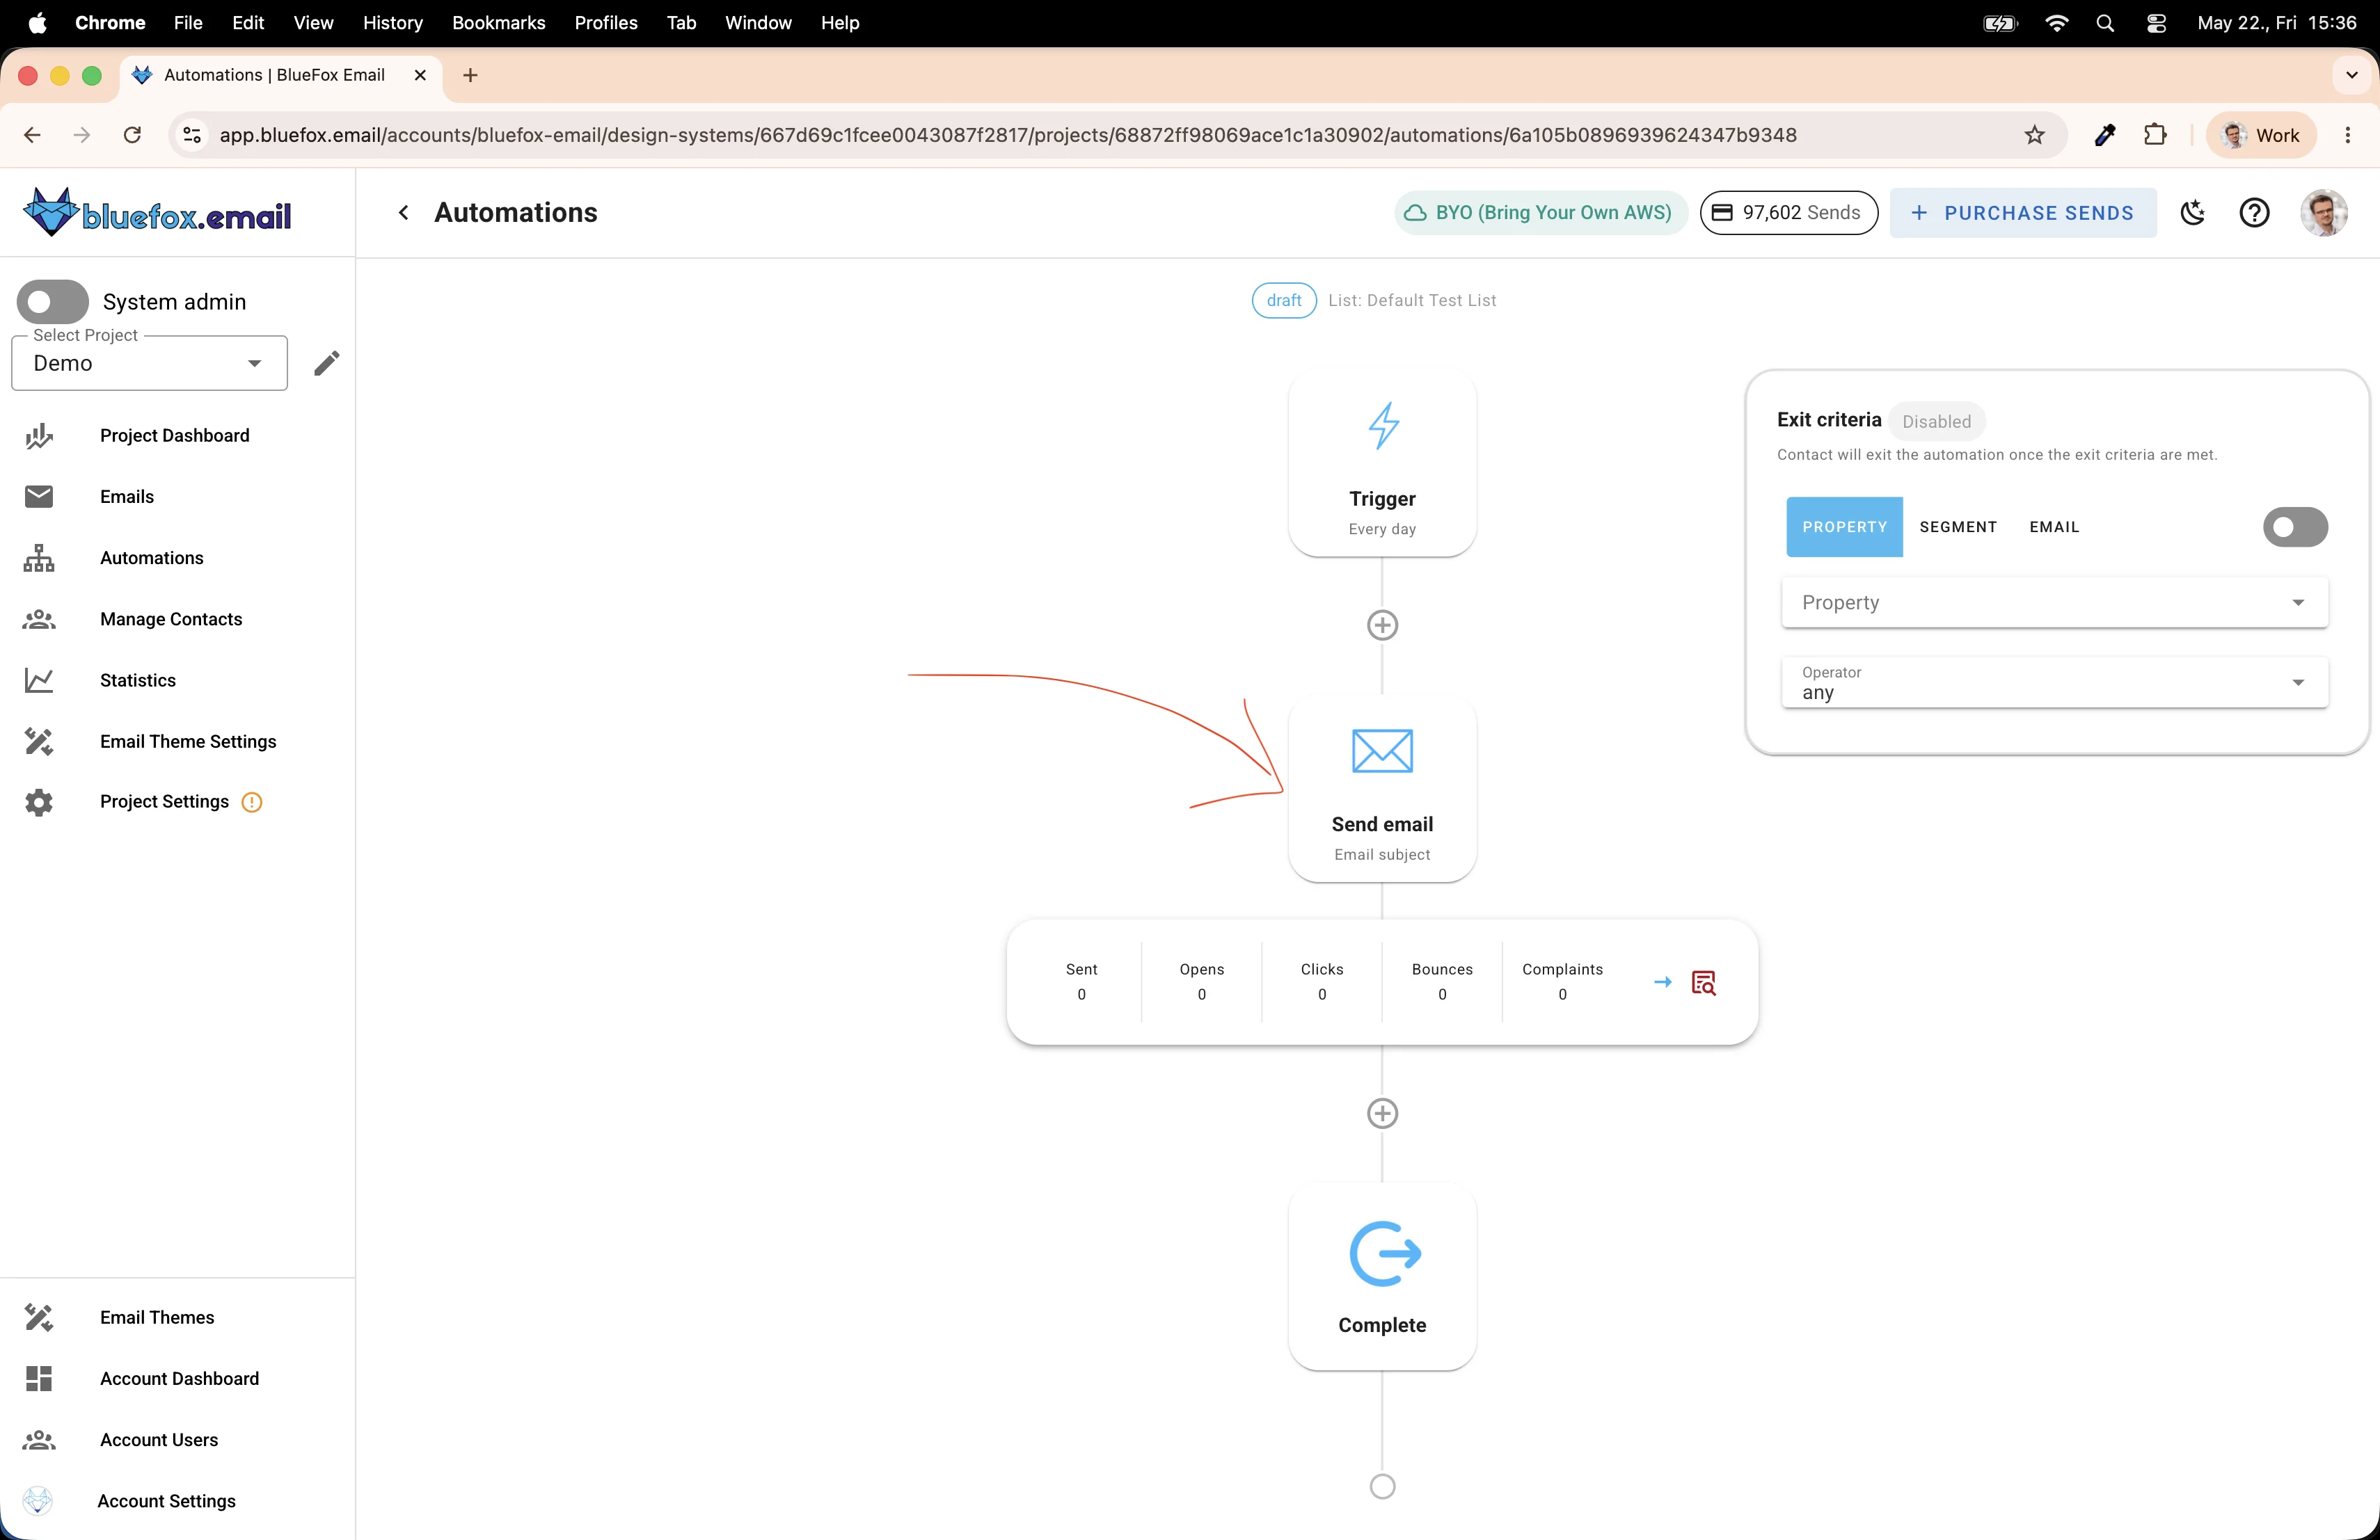2380x1540 pixels.
Task: Add a step below the Trigger node
Action: tap(1383, 625)
